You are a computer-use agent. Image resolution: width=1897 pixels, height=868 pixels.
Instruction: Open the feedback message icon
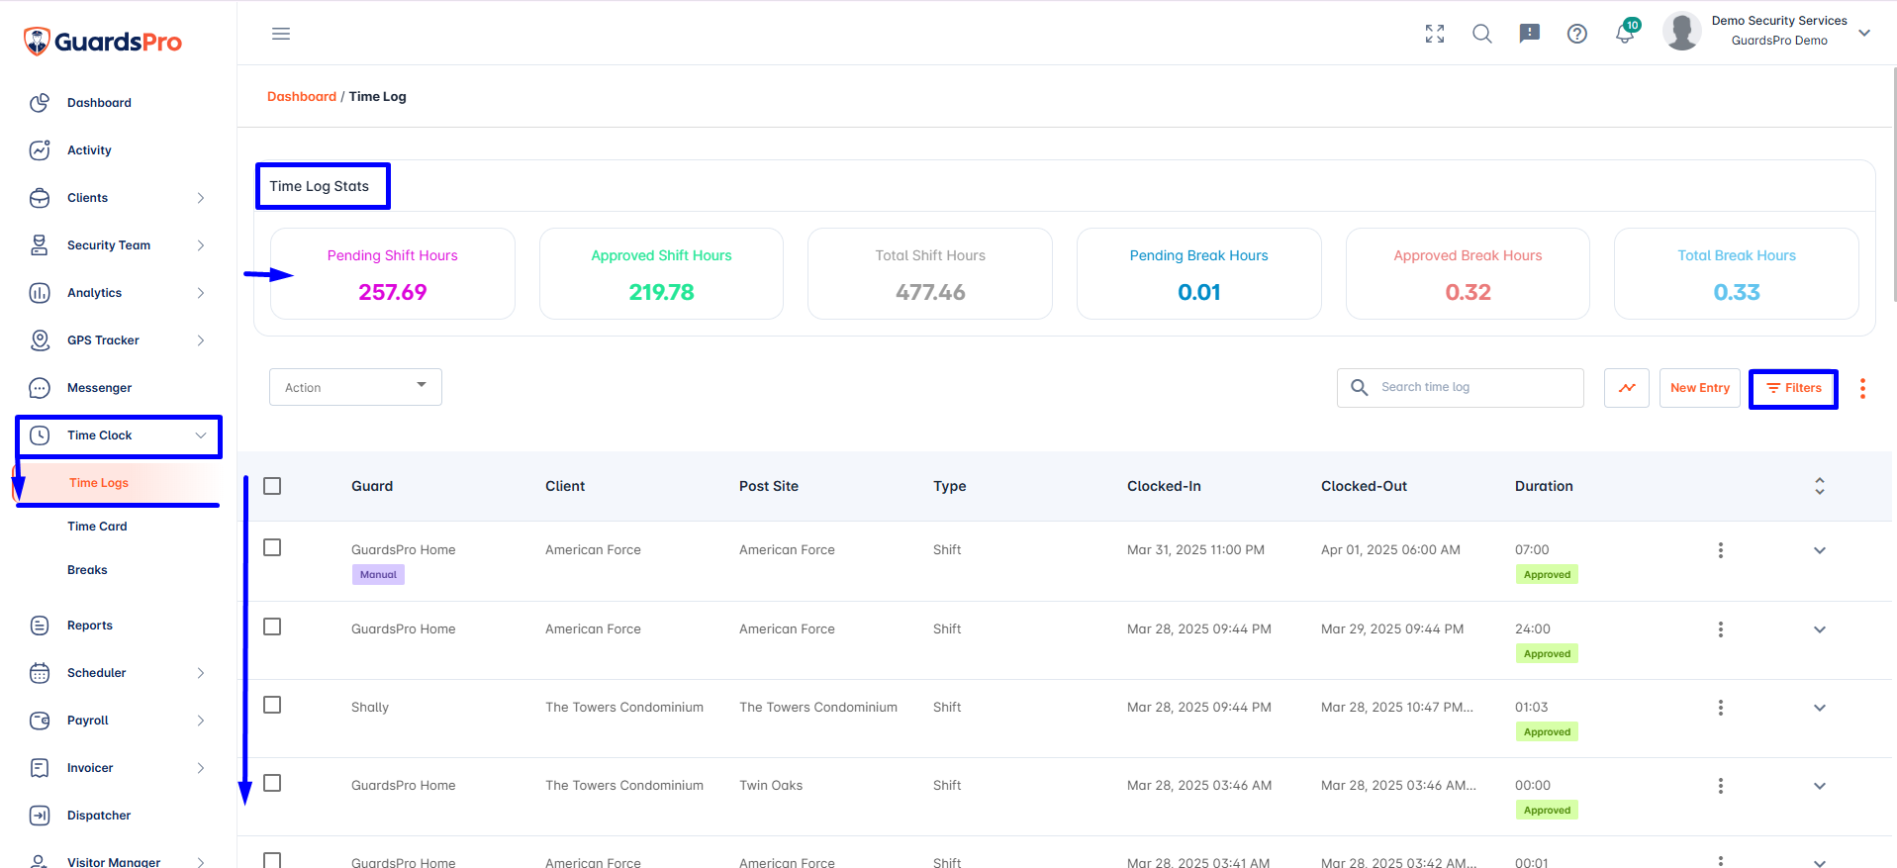click(x=1530, y=34)
